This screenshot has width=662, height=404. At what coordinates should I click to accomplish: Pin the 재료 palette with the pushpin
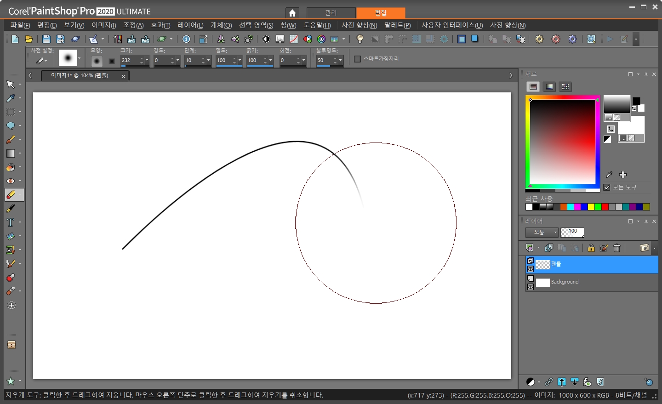pos(646,74)
